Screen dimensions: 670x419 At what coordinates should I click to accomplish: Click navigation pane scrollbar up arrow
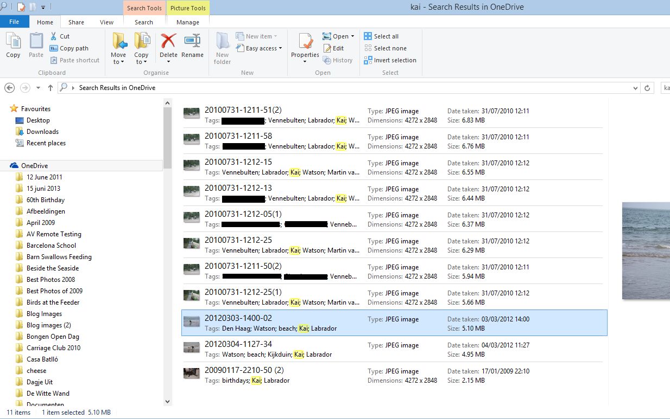click(x=167, y=103)
